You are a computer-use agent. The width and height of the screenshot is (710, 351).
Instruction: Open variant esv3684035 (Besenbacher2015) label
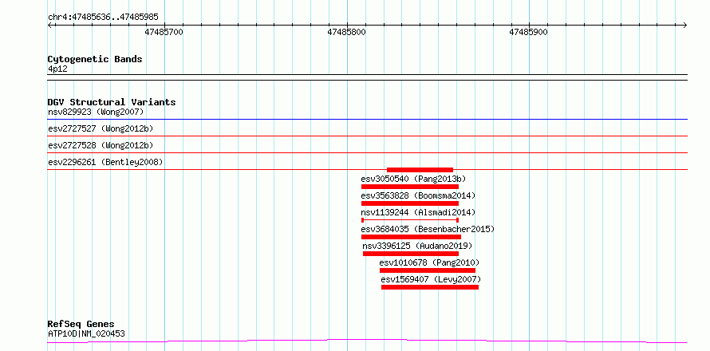tap(428, 229)
